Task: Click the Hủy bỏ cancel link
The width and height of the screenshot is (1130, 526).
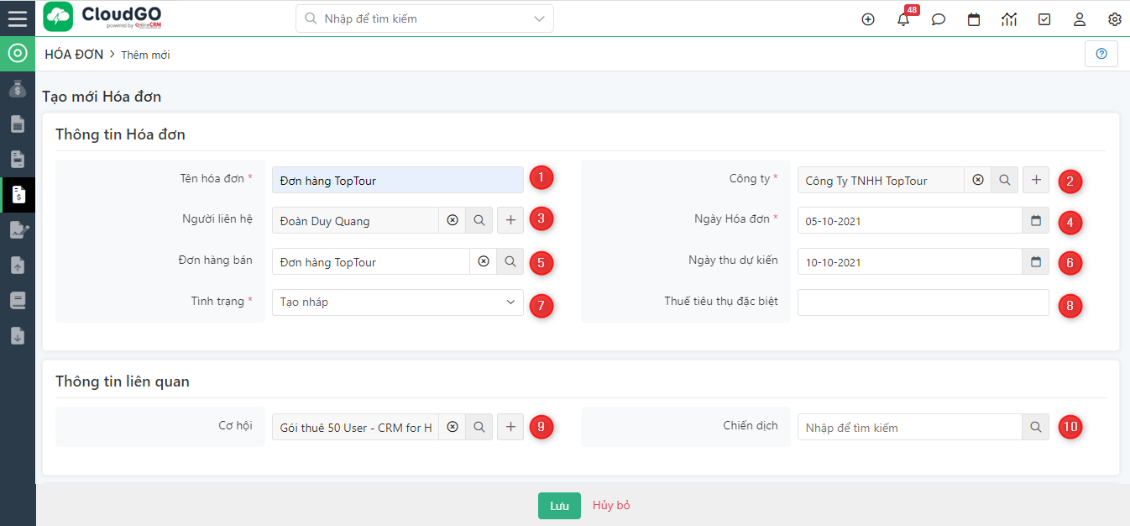Action: click(611, 506)
